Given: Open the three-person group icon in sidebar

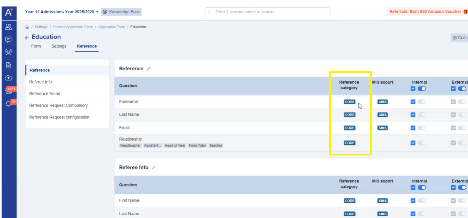Looking at the screenshot, I should [x=9, y=52].
